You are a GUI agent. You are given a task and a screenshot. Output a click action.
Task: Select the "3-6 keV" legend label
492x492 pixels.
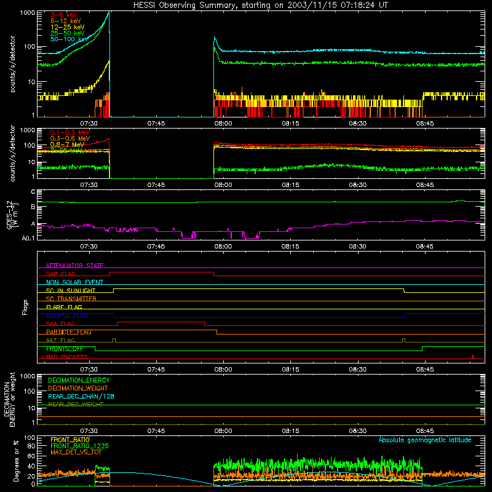pyautogui.click(x=64, y=15)
